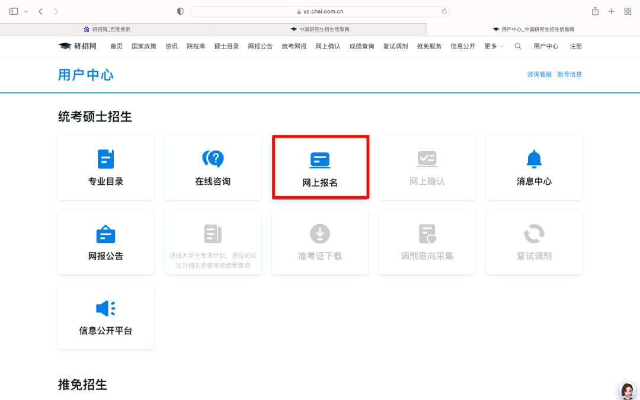Open the 账号信息 link

(x=569, y=74)
